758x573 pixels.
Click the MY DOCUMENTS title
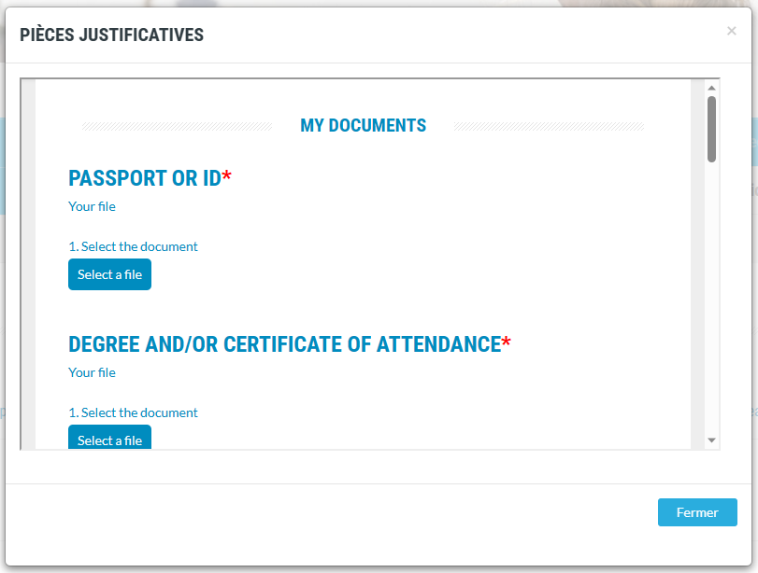363,125
